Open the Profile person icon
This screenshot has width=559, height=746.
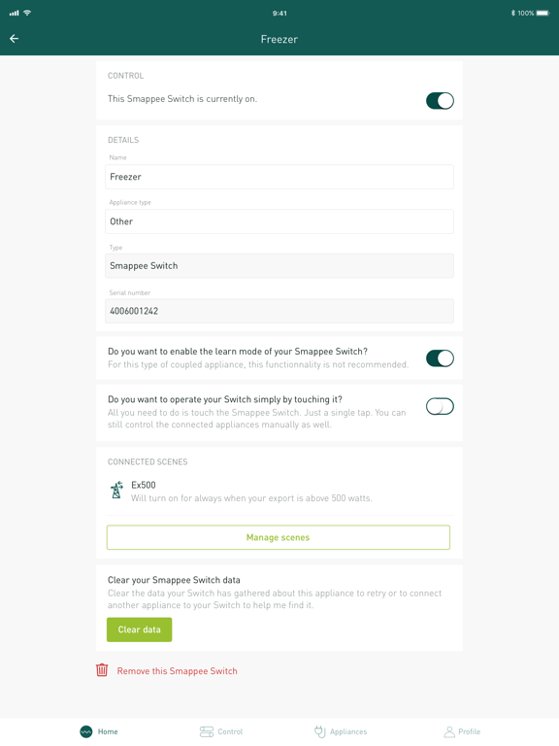click(449, 731)
